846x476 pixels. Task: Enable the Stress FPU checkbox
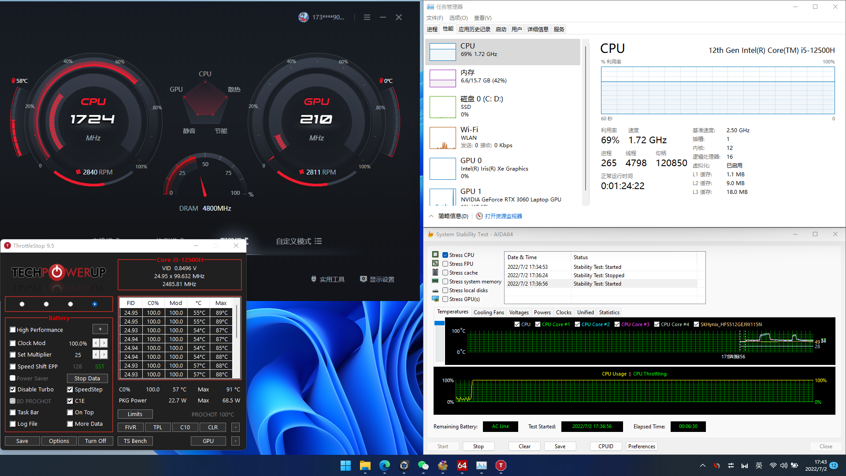pos(445,264)
